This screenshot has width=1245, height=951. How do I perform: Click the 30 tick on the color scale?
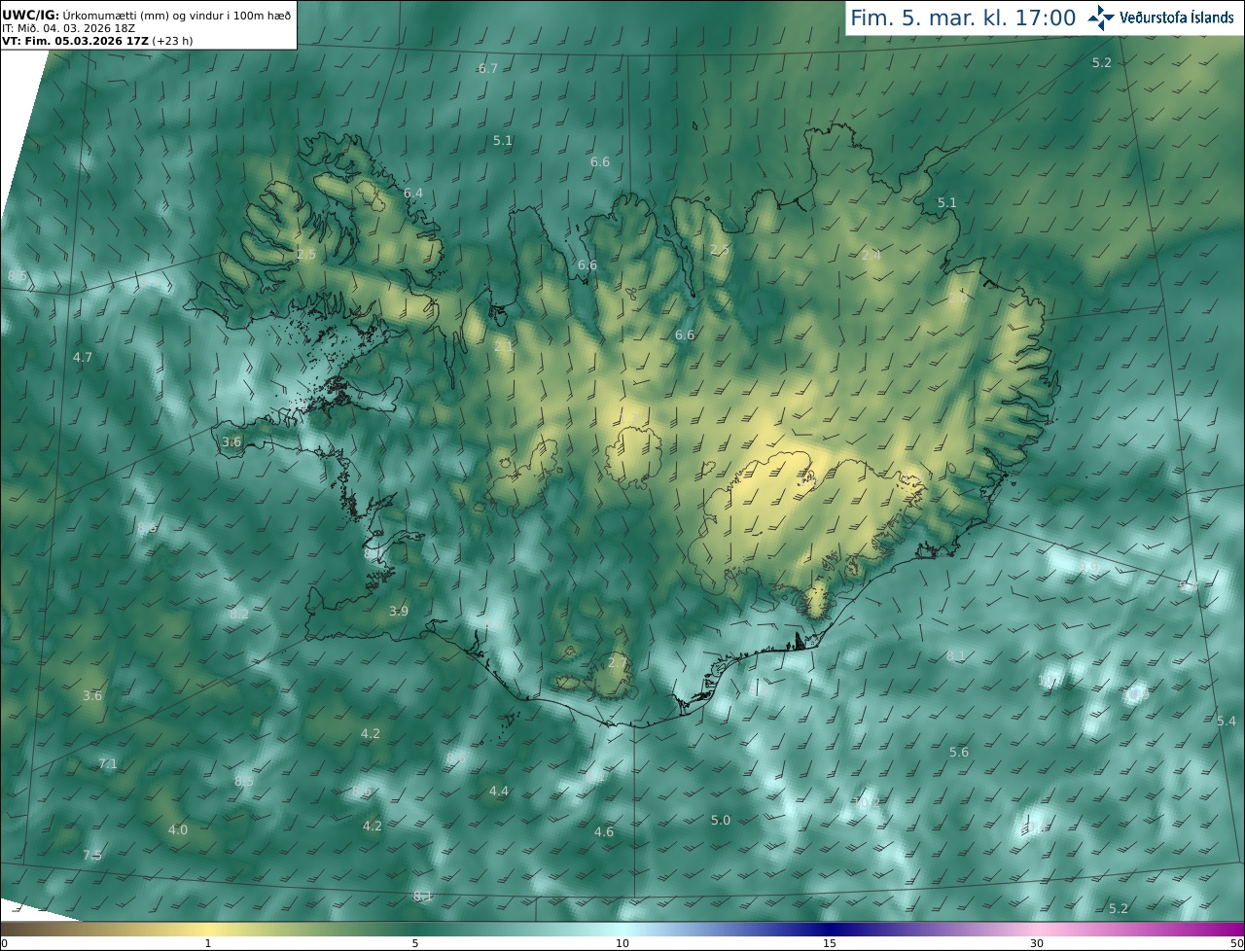(1037, 943)
